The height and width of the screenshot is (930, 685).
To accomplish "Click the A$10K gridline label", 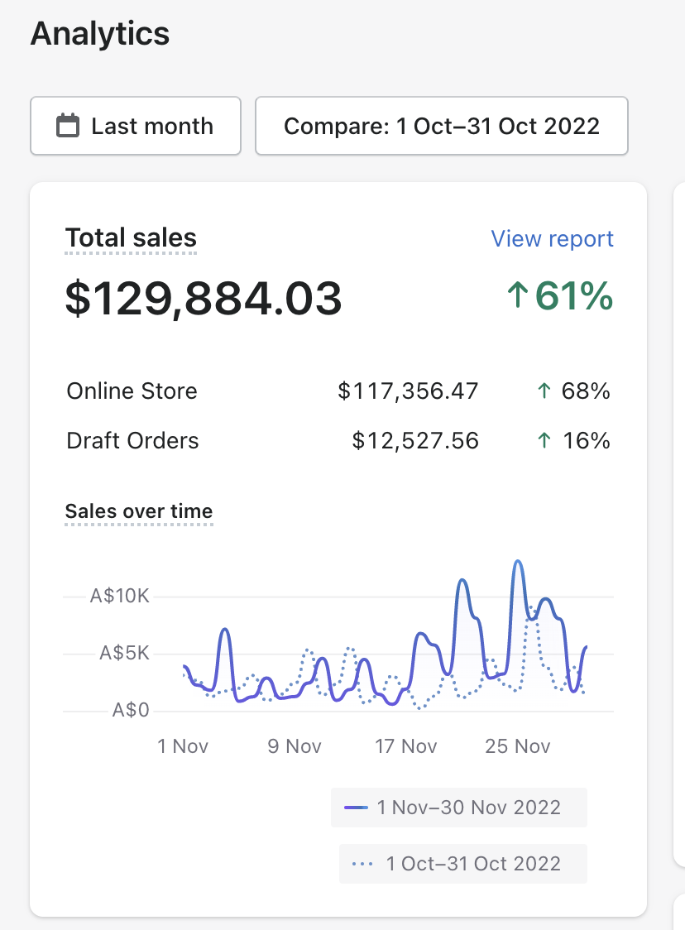I will [x=120, y=596].
